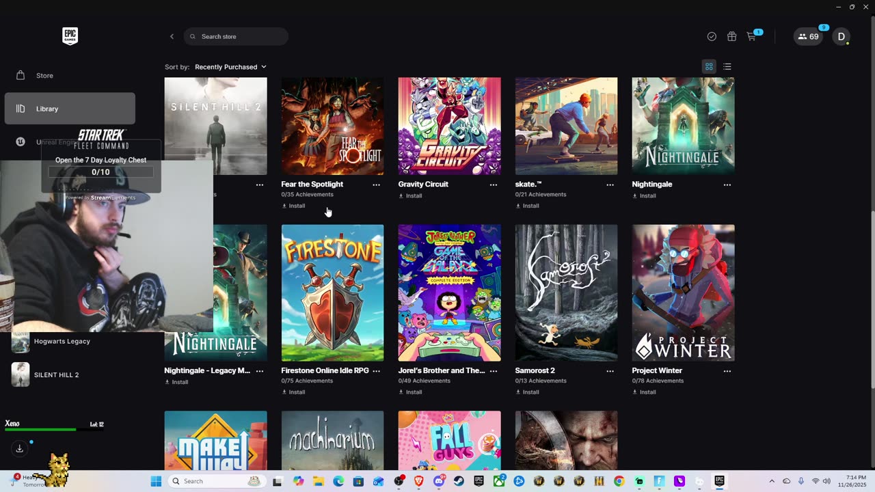Click the Machinarium cover art

pos(332,440)
